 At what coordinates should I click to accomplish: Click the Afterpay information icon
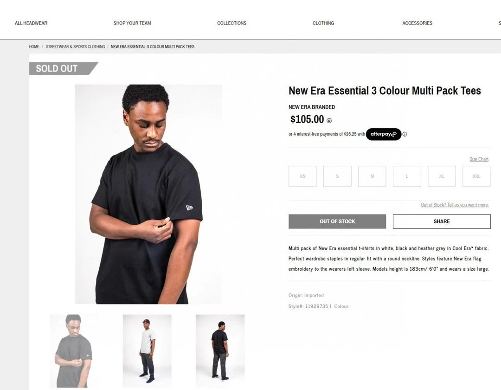pyautogui.click(x=405, y=134)
